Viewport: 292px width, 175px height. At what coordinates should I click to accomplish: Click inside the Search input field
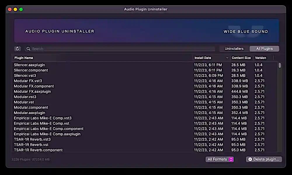[88, 49]
